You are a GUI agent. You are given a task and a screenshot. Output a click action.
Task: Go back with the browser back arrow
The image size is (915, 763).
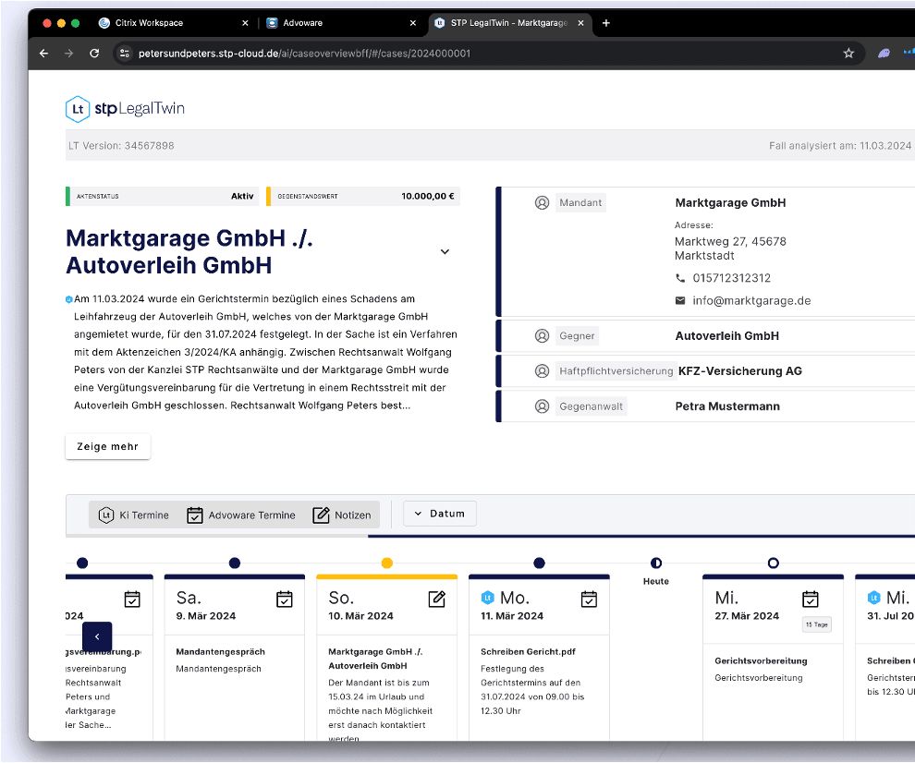(x=43, y=54)
